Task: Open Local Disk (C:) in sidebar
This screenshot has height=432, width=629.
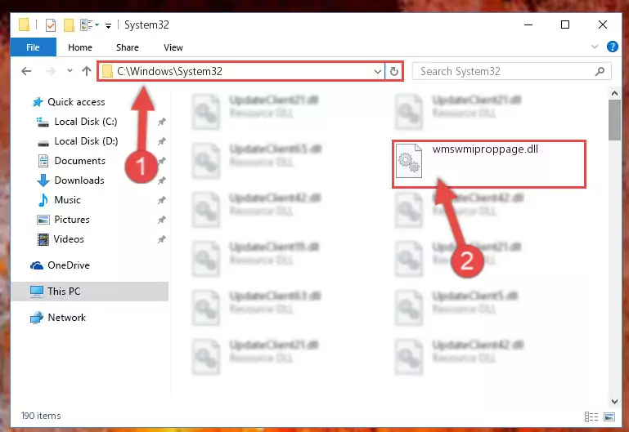Action: (x=85, y=122)
